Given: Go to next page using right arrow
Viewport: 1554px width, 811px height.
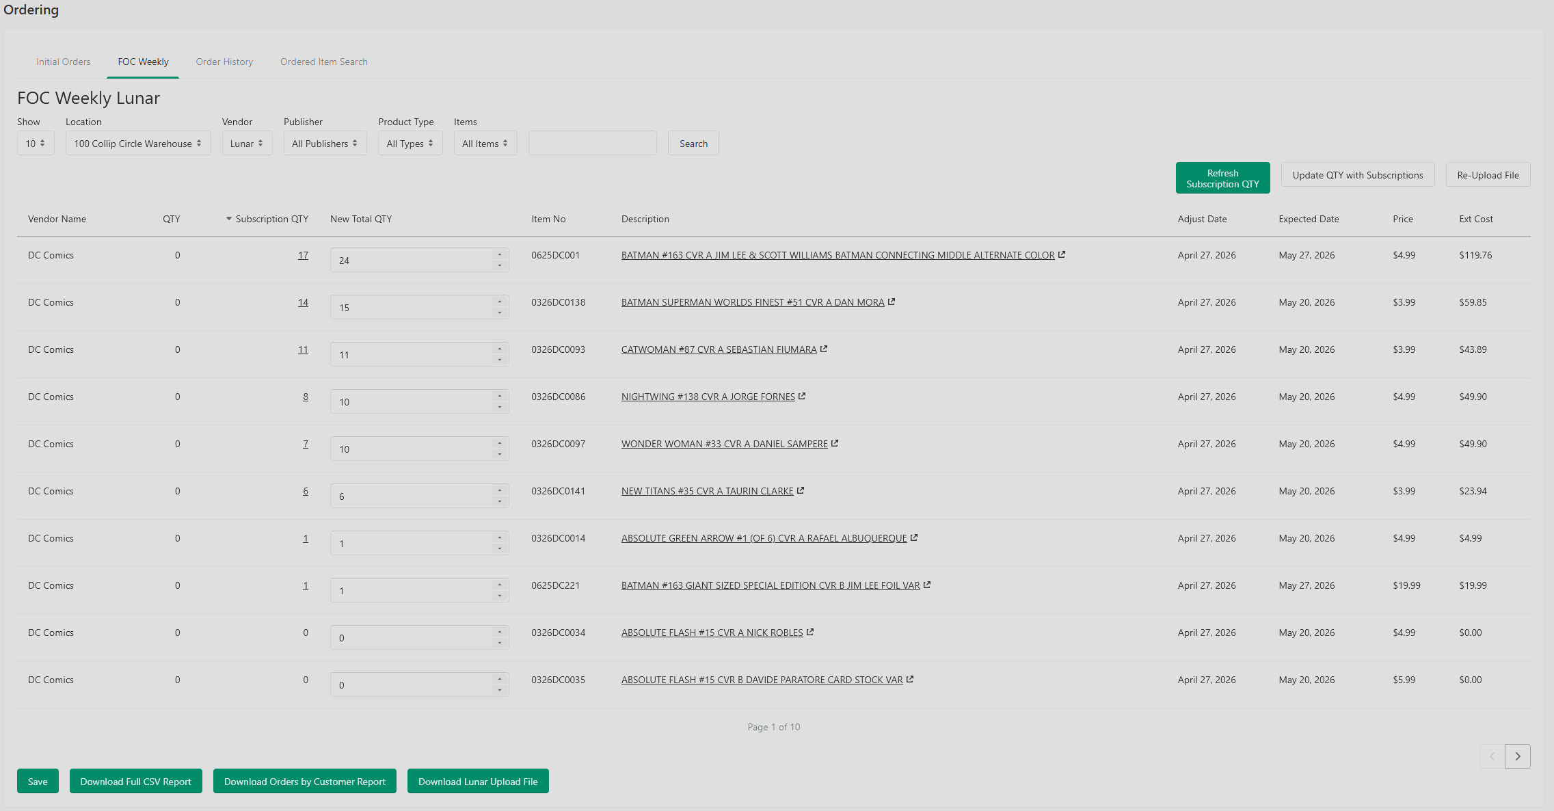Looking at the screenshot, I should (1517, 756).
